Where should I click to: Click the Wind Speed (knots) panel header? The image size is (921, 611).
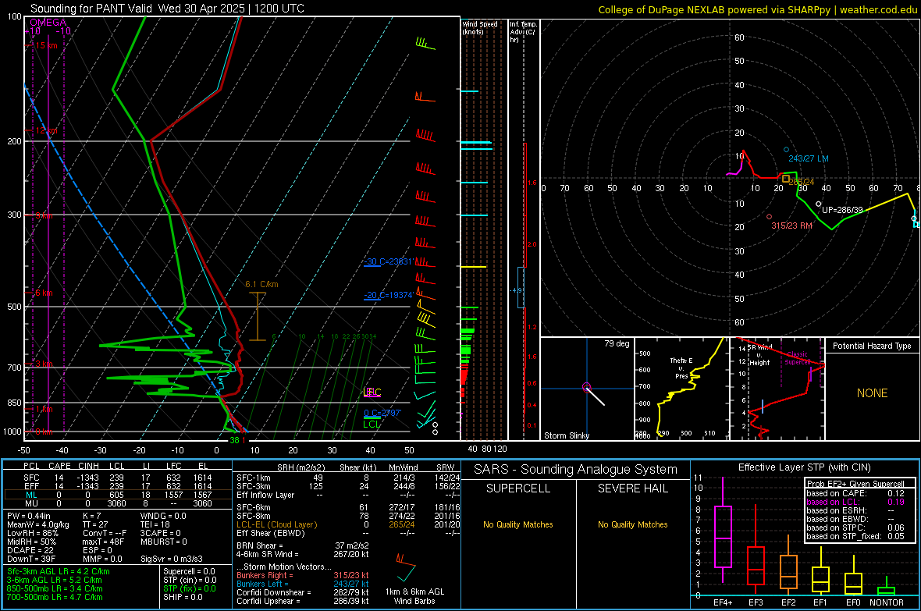[480, 27]
